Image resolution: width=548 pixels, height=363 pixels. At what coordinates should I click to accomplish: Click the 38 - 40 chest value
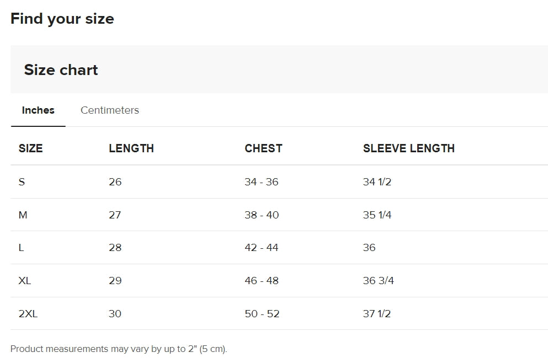pos(262,215)
